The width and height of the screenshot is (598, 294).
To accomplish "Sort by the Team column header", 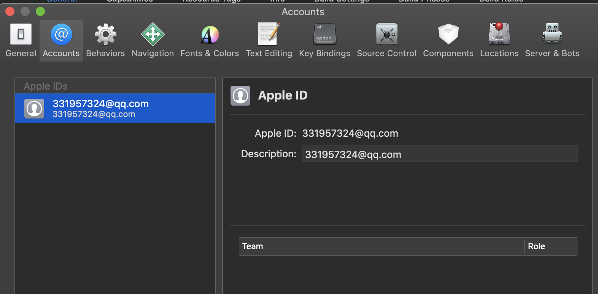I will [380, 247].
